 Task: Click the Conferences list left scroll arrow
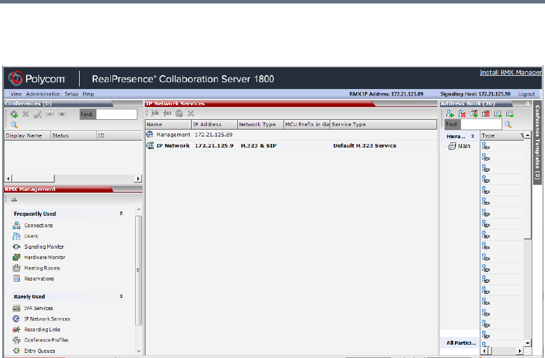8,179
